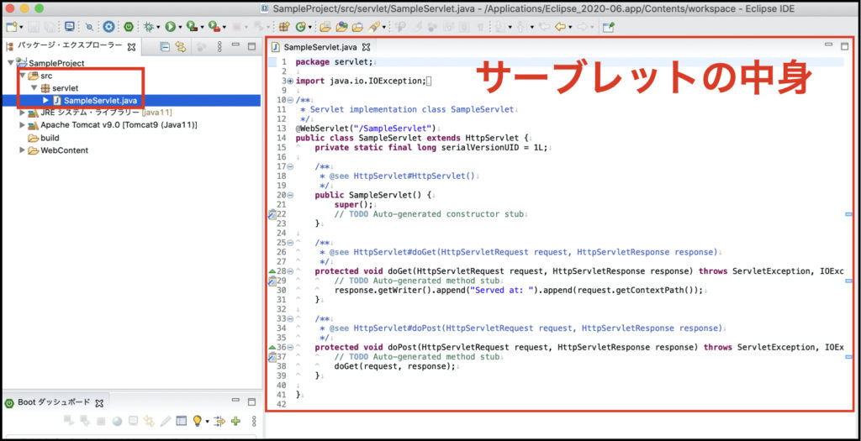Close the SampleServlet.java editor tab
861x441 pixels.
pyautogui.click(x=367, y=47)
